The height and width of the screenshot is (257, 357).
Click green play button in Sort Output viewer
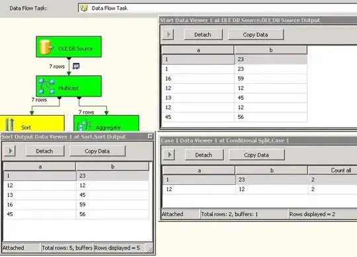tap(10, 151)
